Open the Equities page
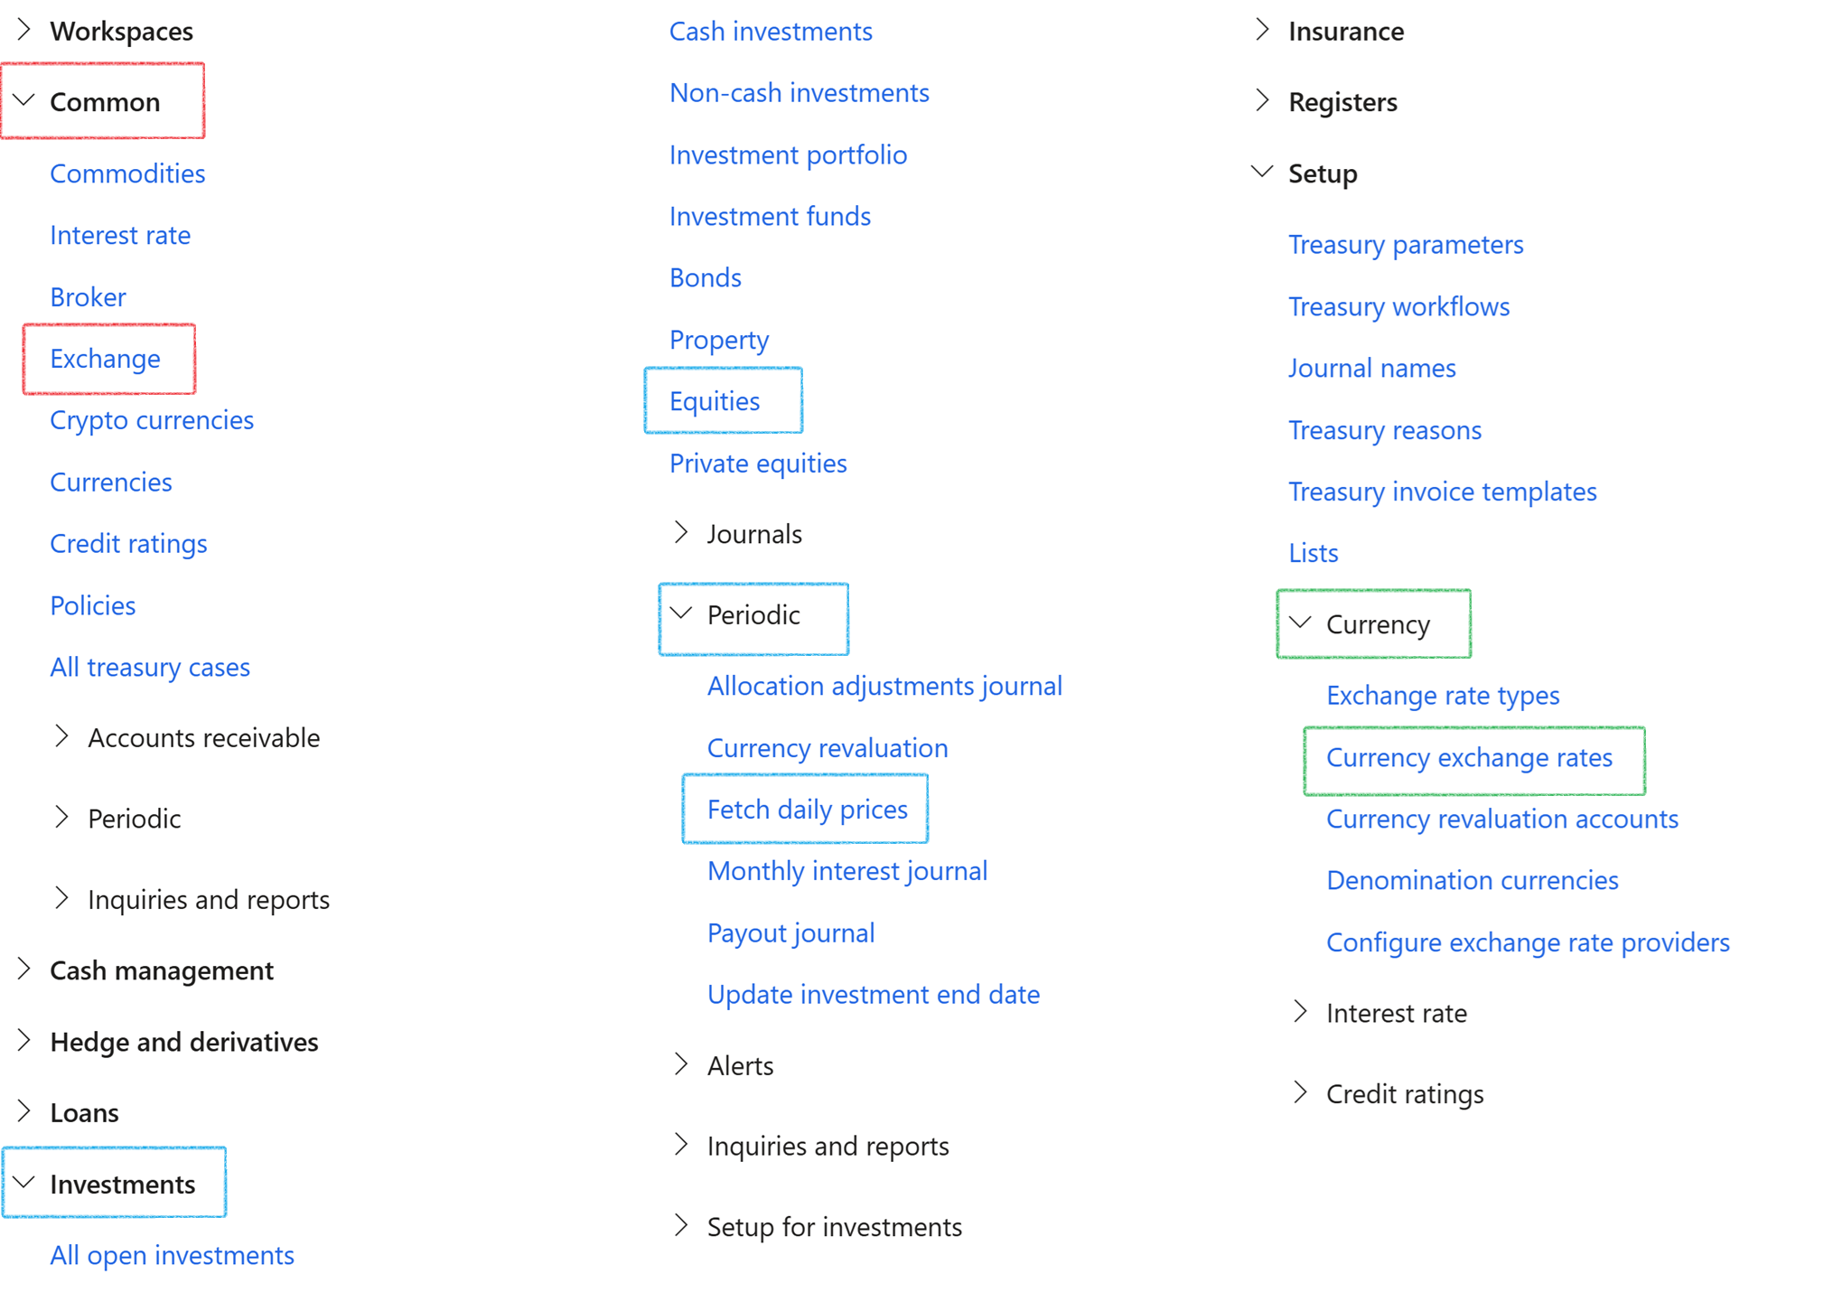 (715, 401)
